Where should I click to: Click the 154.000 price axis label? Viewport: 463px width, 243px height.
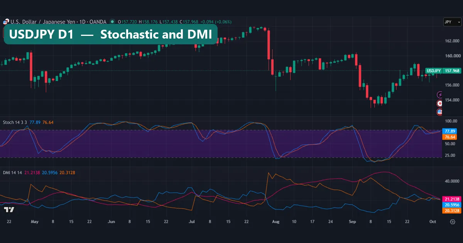pos(452,100)
